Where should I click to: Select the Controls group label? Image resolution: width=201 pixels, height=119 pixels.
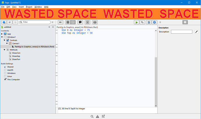tap(13, 40)
